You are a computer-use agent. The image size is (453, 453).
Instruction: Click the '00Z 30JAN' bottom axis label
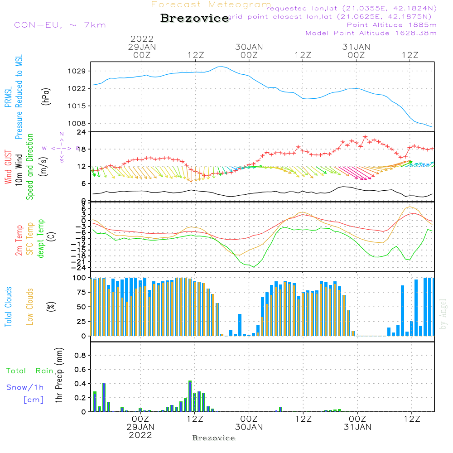point(249,423)
